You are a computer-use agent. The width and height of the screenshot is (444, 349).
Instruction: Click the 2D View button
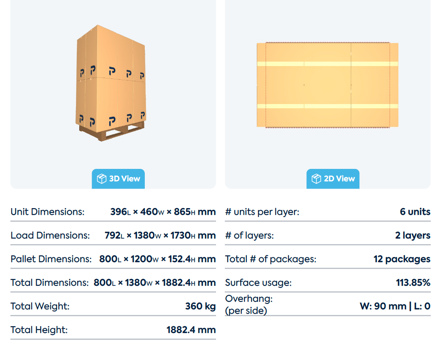click(x=333, y=179)
